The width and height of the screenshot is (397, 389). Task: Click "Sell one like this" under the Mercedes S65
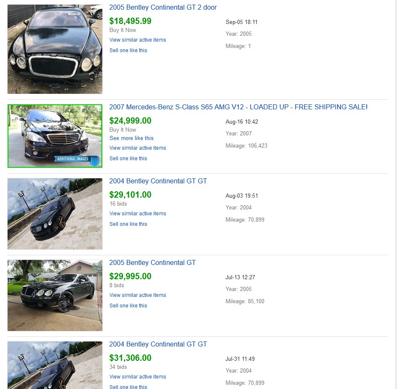pos(128,159)
